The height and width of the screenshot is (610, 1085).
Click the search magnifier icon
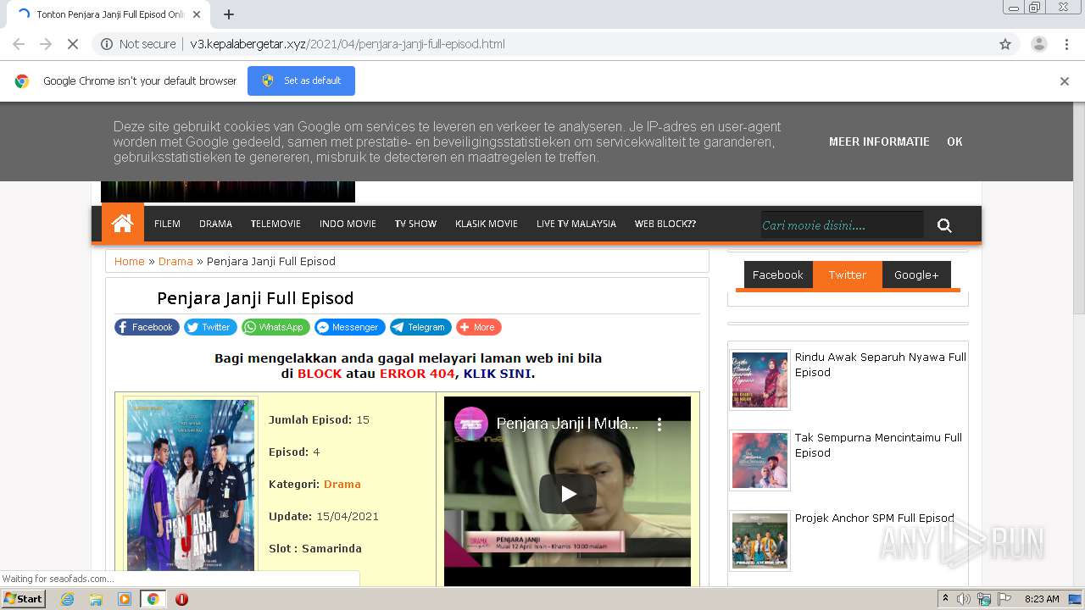coord(944,225)
